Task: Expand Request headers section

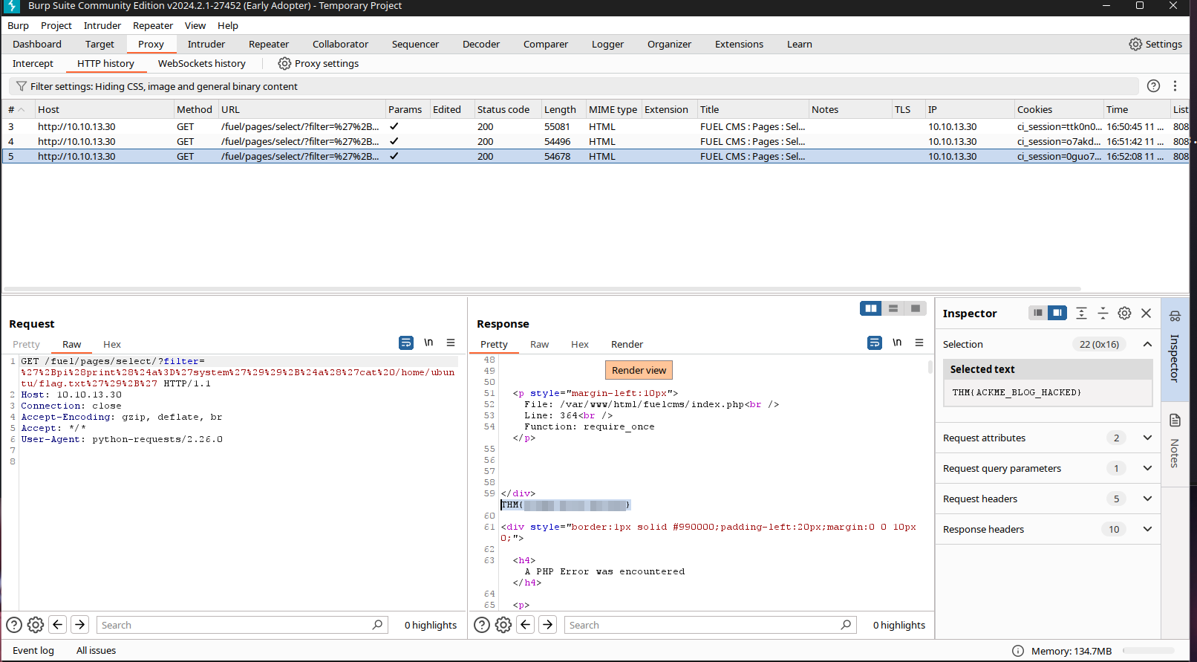Action: pyautogui.click(x=1147, y=499)
